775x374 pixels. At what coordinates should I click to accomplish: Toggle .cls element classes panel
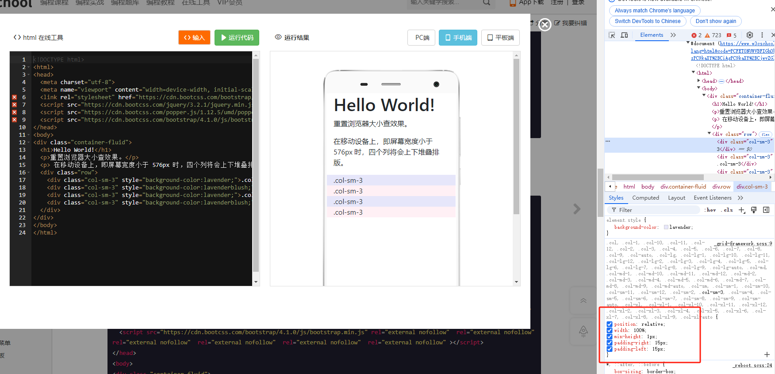coord(727,210)
